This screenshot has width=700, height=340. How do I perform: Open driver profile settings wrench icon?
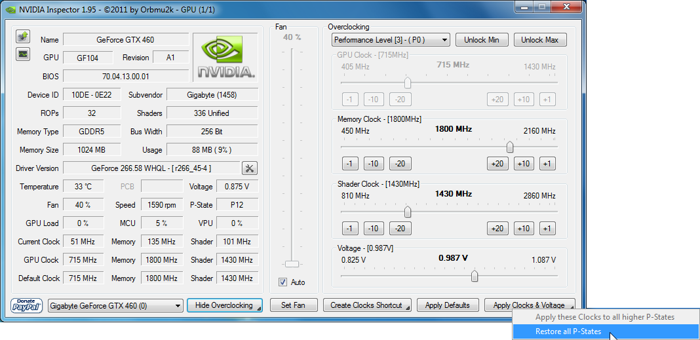(249, 168)
